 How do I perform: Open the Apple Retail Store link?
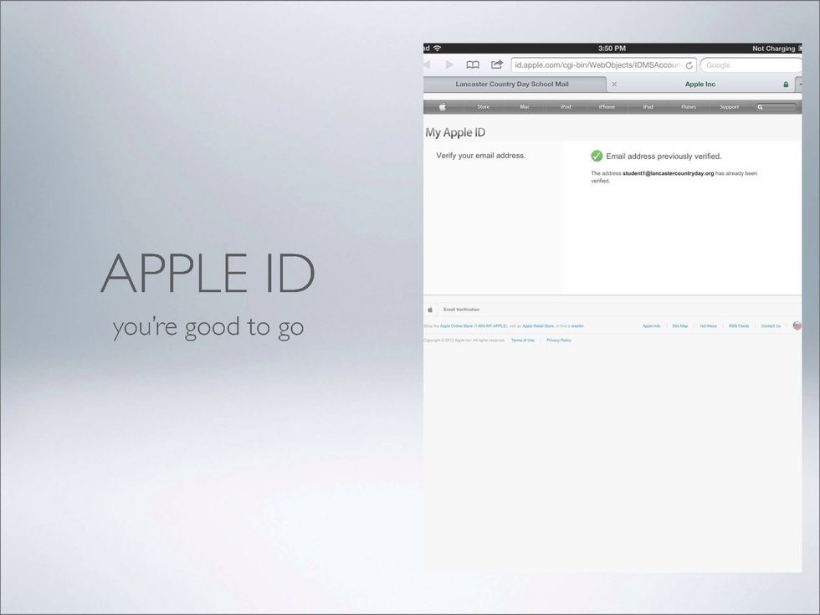538,325
